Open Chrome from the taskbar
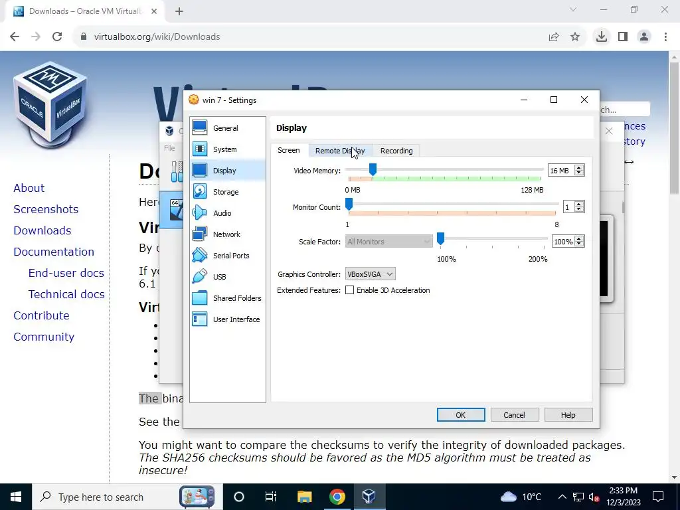The width and height of the screenshot is (680, 510). click(337, 497)
